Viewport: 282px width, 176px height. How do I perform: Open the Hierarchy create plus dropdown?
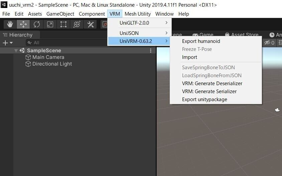8,43
